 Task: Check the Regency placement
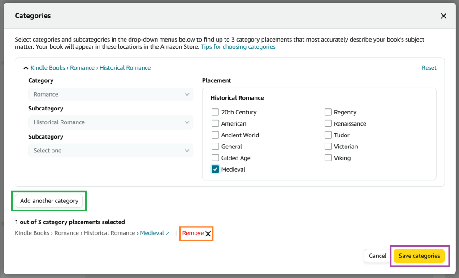pyautogui.click(x=328, y=112)
